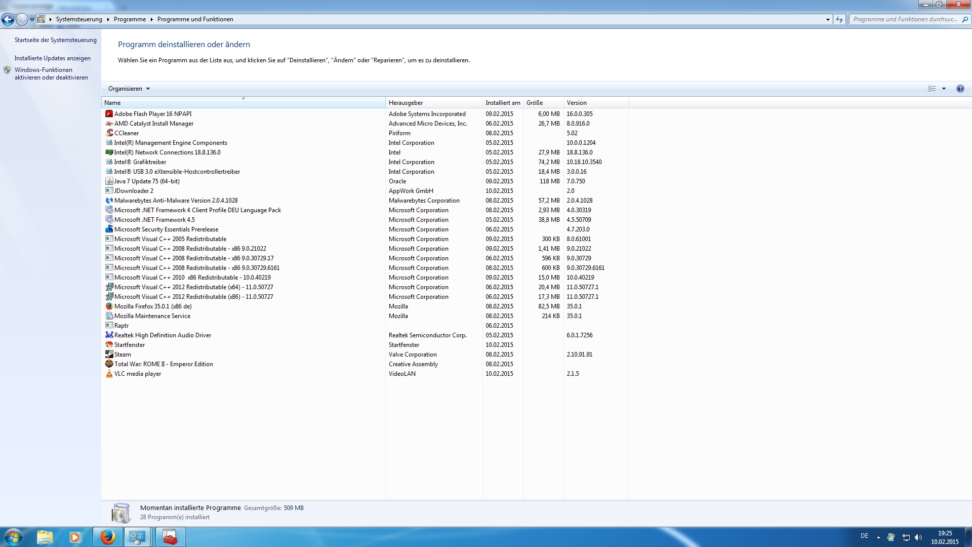Open Firefox from the taskbar
This screenshot has width=972, height=547.
pos(107,537)
